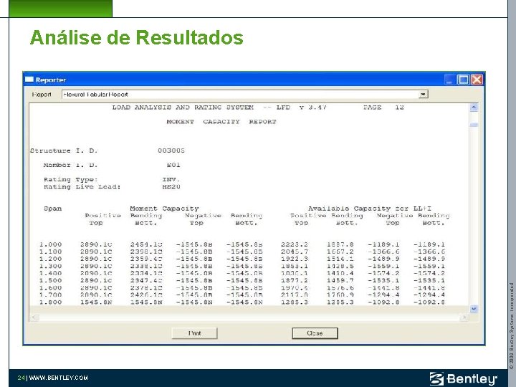
Task: Click the Span column header
Action: coord(52,209)
